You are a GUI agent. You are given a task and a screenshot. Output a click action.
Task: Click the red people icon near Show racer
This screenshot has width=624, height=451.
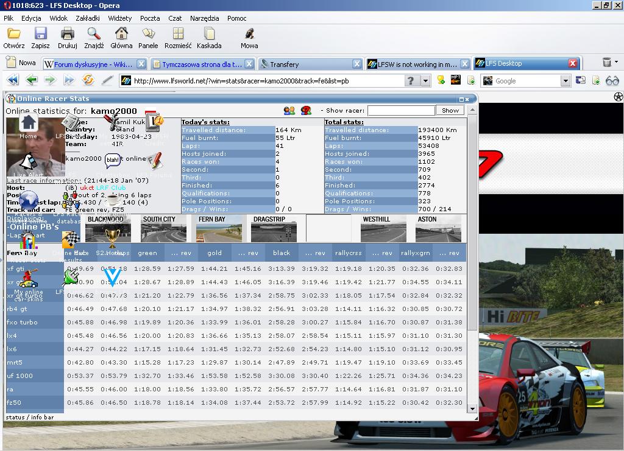click(x=306, y=110)
